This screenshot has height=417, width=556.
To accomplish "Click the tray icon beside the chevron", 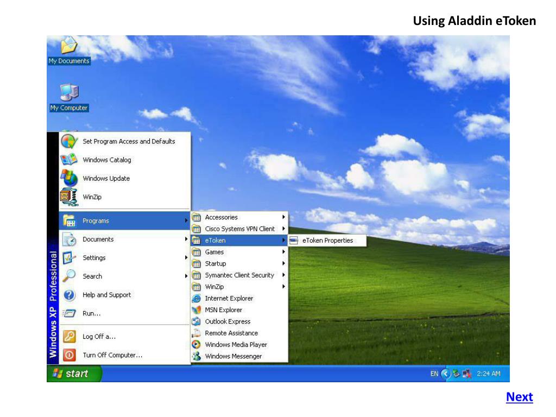I will pyautogui.click(x=456, y=374).
